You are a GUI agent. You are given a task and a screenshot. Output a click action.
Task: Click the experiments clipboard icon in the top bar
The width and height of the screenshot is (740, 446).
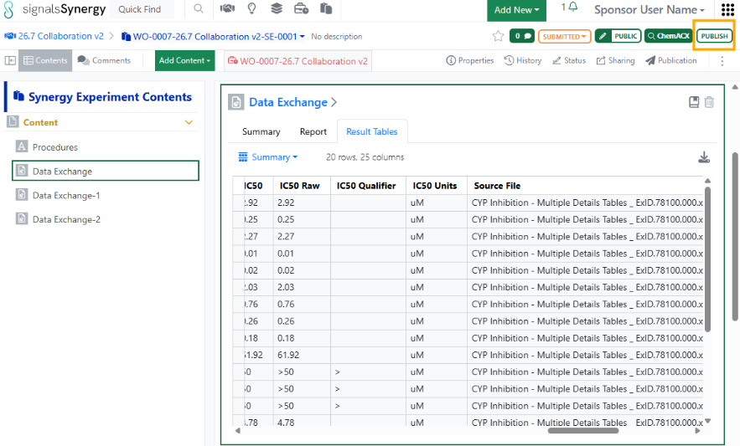point(326,8)
